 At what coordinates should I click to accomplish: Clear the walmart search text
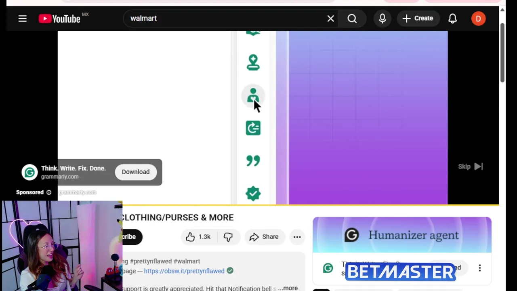[330, 19]
